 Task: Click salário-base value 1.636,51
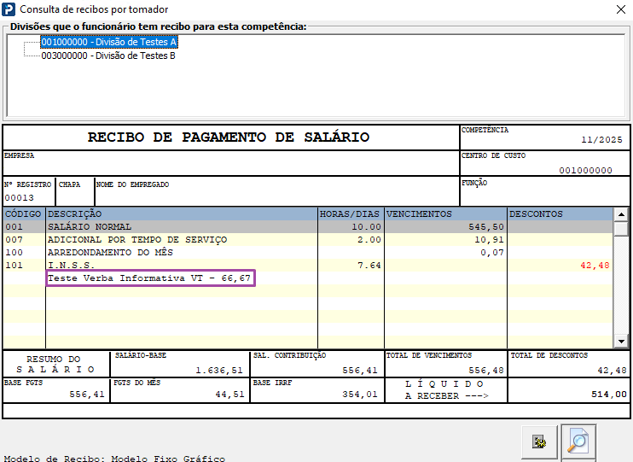click(x=219, y=371)
